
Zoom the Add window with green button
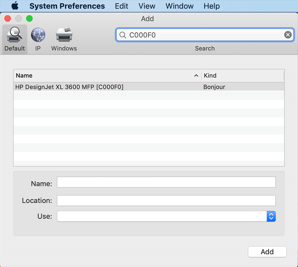(29, 18)
